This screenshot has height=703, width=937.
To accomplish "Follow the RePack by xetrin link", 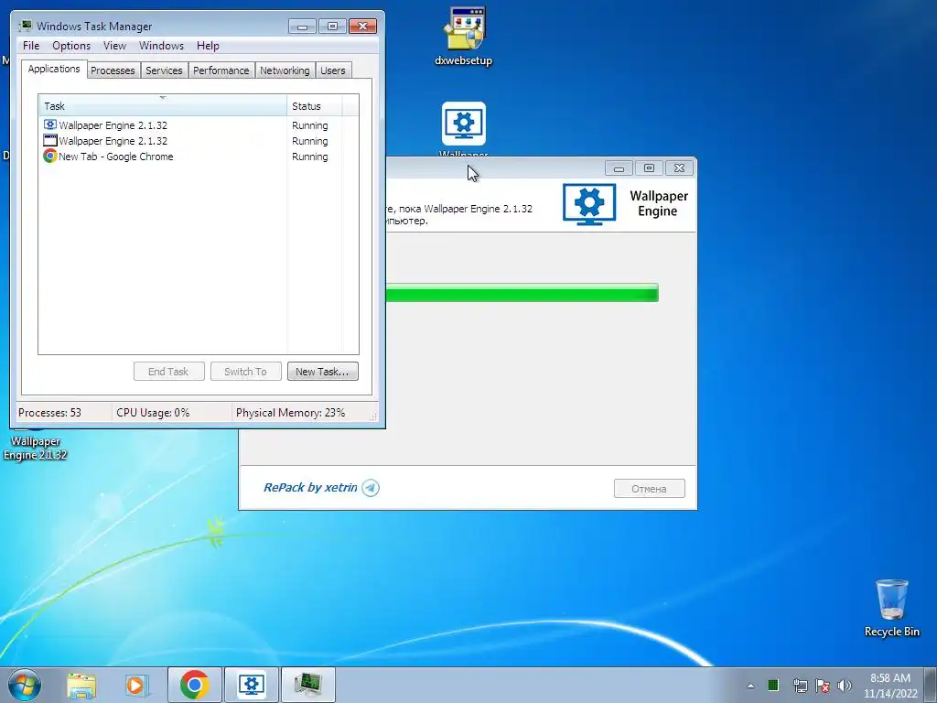I will pyautogui.click(x=310, y=487).
